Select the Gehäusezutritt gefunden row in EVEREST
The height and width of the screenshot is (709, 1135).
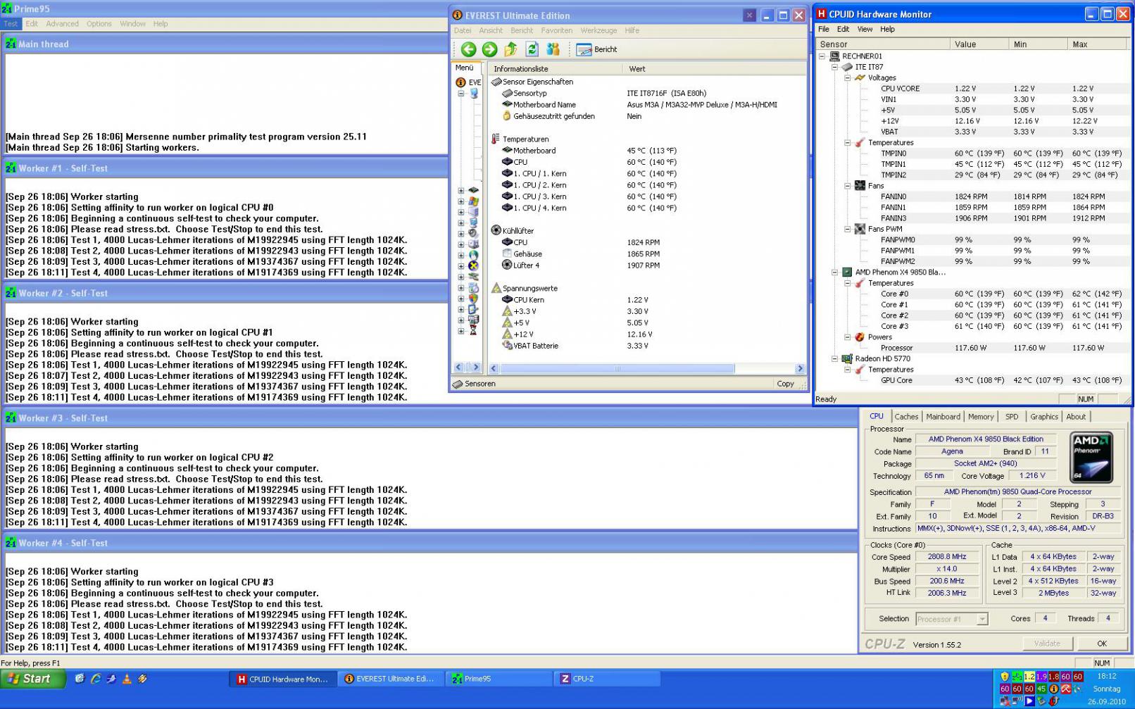tap(648, 116)
